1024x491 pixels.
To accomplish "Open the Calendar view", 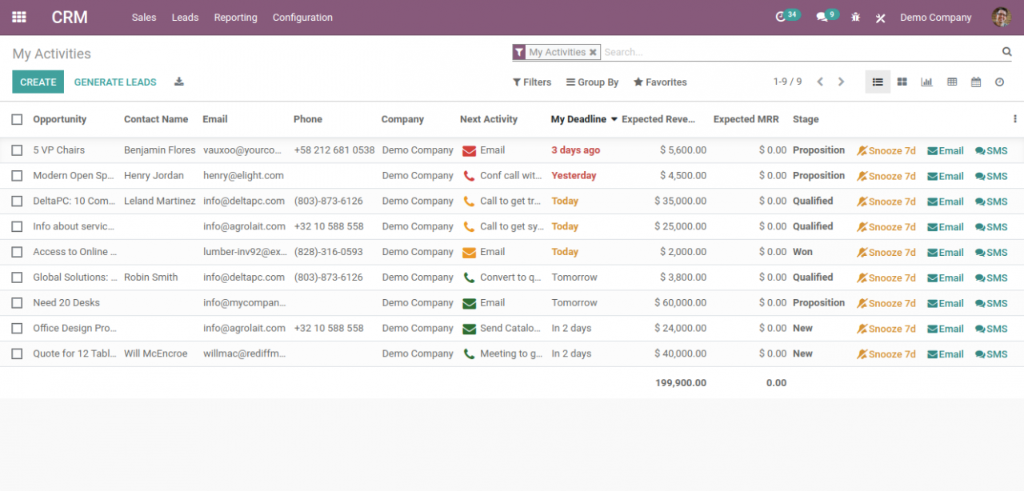I will (x=976, y=81).
